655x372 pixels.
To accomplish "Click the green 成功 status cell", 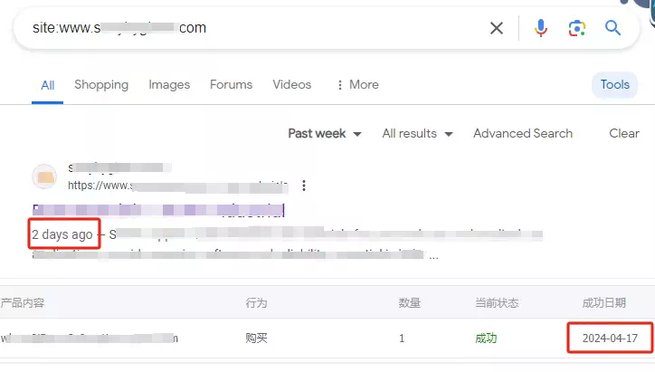I will 486,339.
